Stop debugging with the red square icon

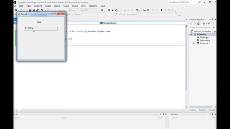(112, 10)
